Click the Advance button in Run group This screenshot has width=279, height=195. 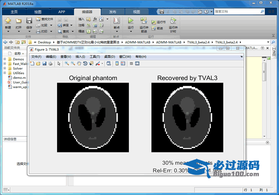click(x=157, y=28)
